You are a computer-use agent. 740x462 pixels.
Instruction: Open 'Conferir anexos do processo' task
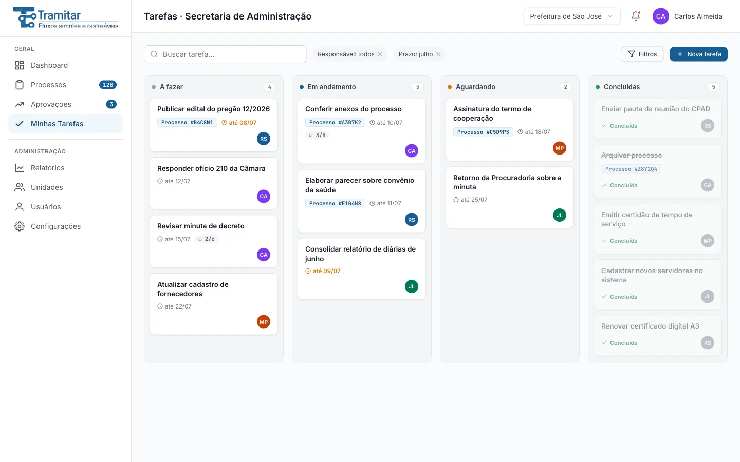(362, 131)
